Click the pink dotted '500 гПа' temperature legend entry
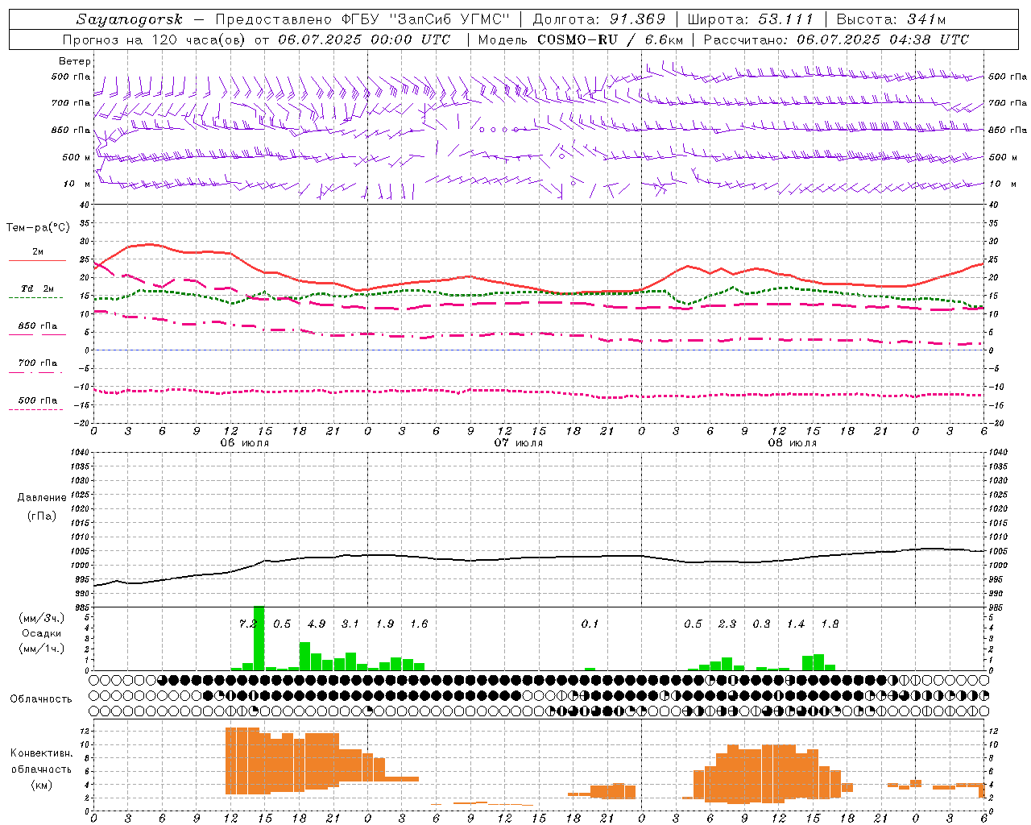Screen dimensions: 1031x825 [x=36, y=404]
